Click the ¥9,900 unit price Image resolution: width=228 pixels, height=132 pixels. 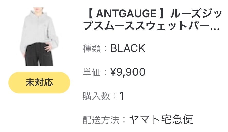(128, 72)
